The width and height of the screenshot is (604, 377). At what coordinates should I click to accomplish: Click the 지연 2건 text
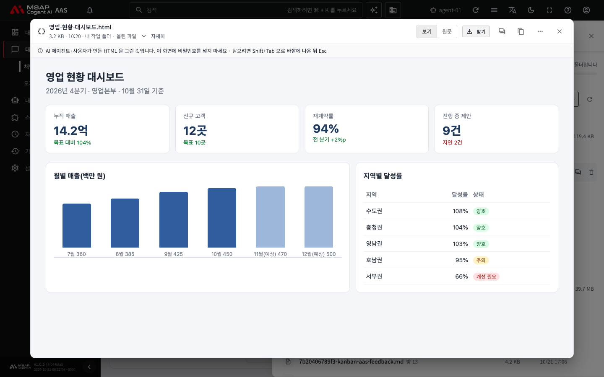(452, 142)
